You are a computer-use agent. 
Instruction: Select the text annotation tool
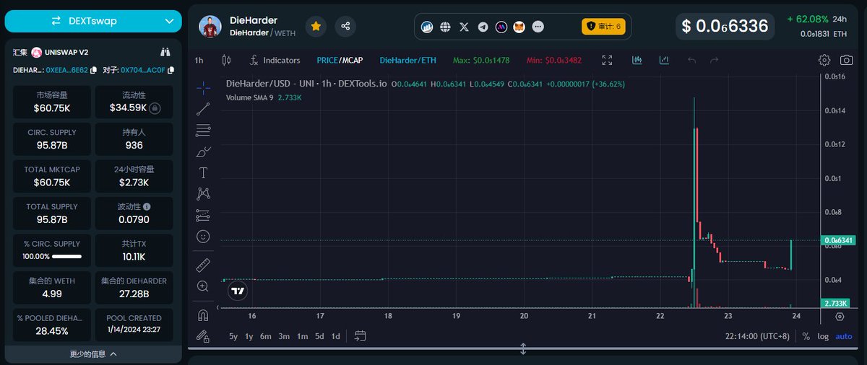[204, 173]
